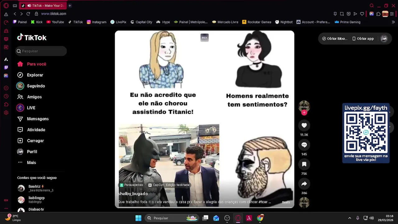Go forward with the browser forward arrow
398x224 pixels.
(21, 14)
